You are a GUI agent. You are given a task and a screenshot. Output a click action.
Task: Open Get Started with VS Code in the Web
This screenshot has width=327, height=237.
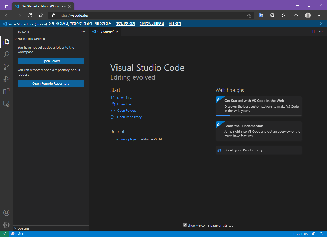(259, 106)
